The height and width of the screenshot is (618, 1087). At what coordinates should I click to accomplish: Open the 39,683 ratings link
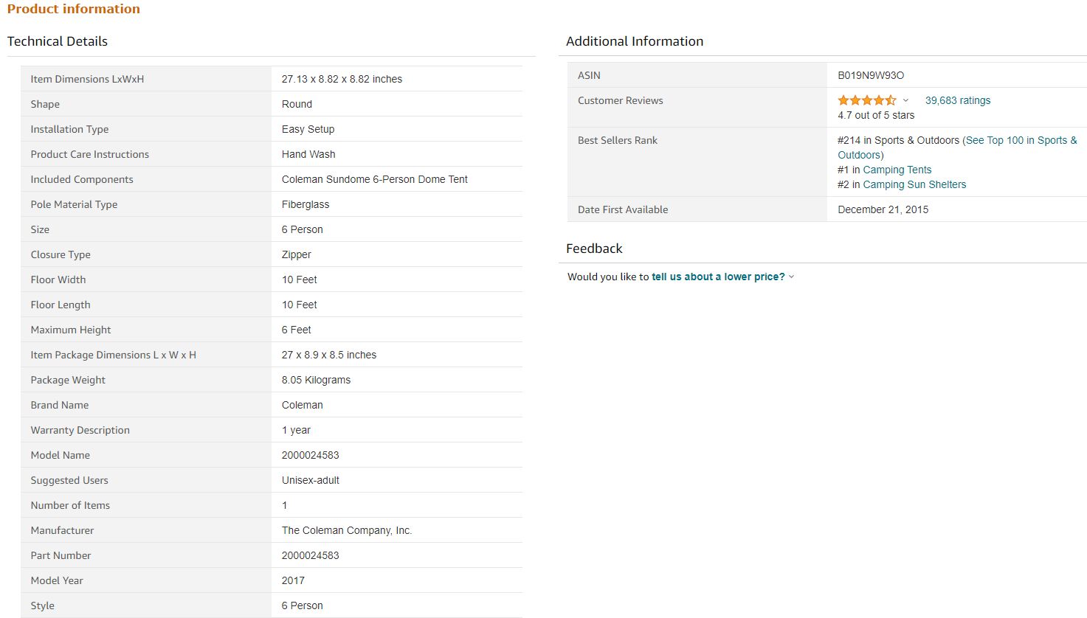[957, 100]
